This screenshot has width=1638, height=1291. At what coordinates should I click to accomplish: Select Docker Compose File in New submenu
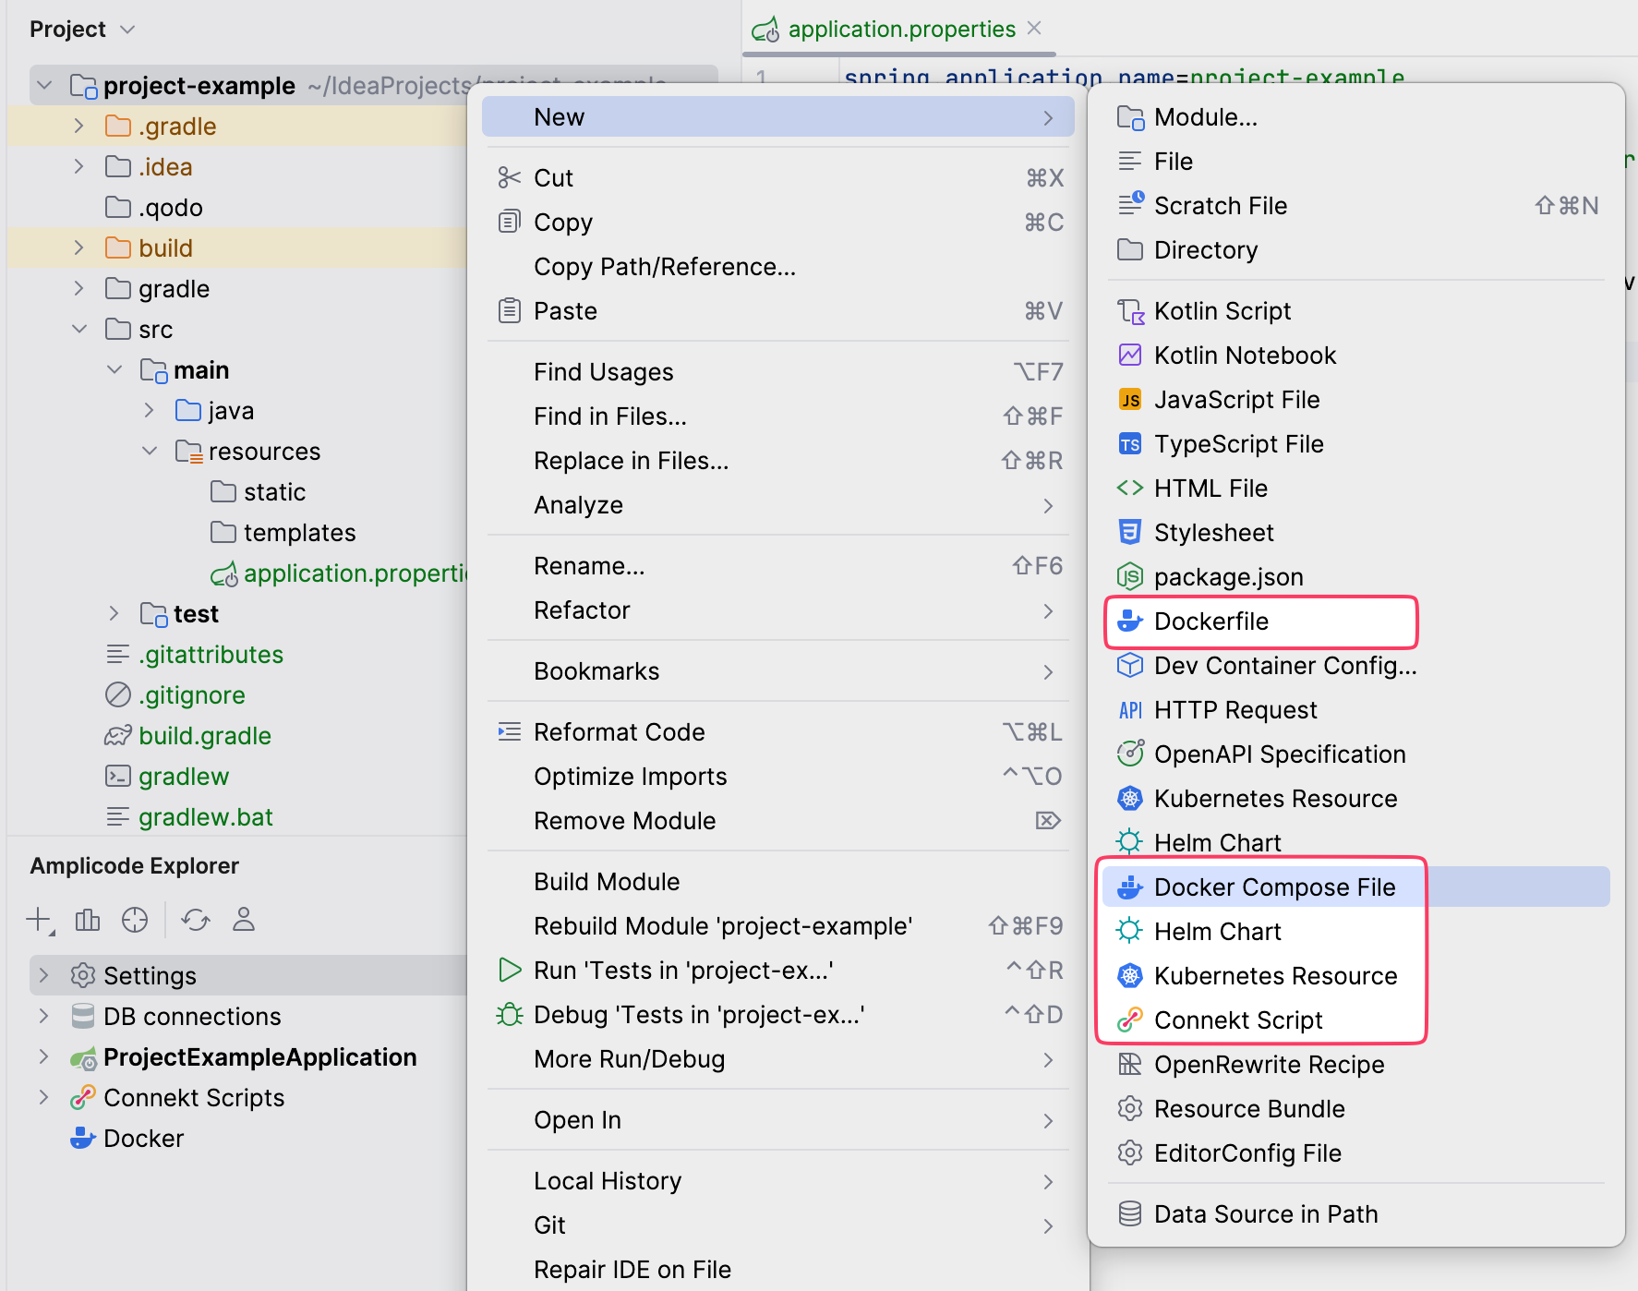point(1274,887)
